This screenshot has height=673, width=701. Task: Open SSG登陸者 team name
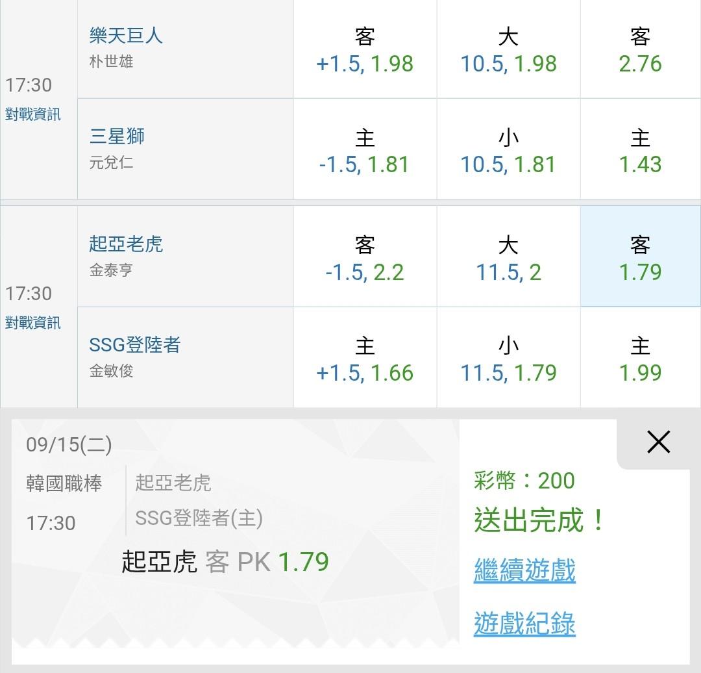[134, 344]
